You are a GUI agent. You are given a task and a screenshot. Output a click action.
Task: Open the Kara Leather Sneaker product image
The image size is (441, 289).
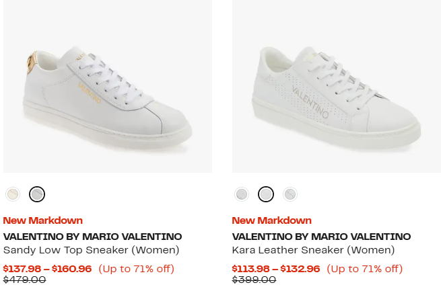(x=337, y=87)
